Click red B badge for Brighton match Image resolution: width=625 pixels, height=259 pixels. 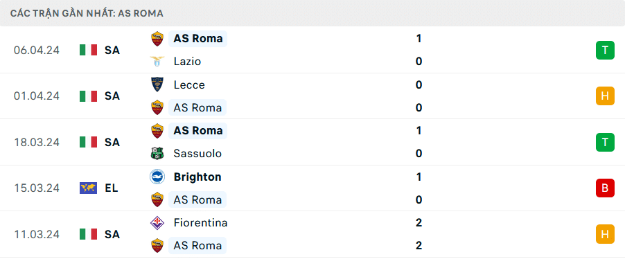605,188
